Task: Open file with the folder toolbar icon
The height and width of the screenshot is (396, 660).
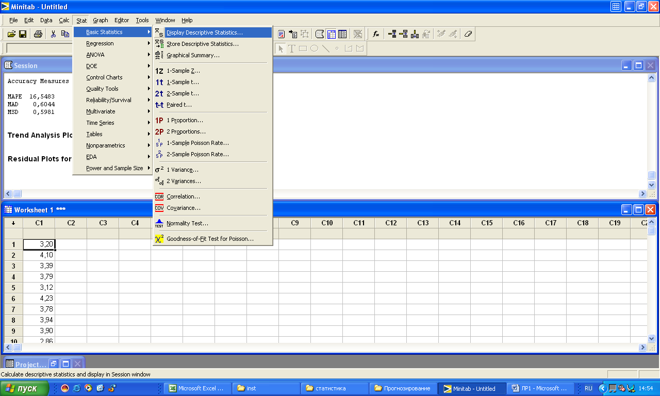Action: pos(11,34)
